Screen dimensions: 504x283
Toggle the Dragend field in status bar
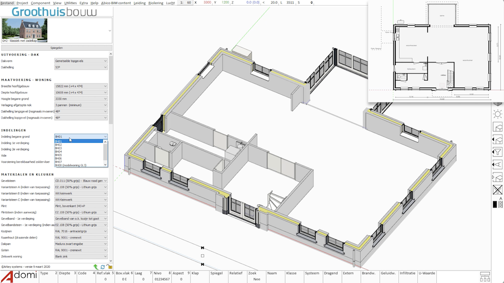pos(330,273)
